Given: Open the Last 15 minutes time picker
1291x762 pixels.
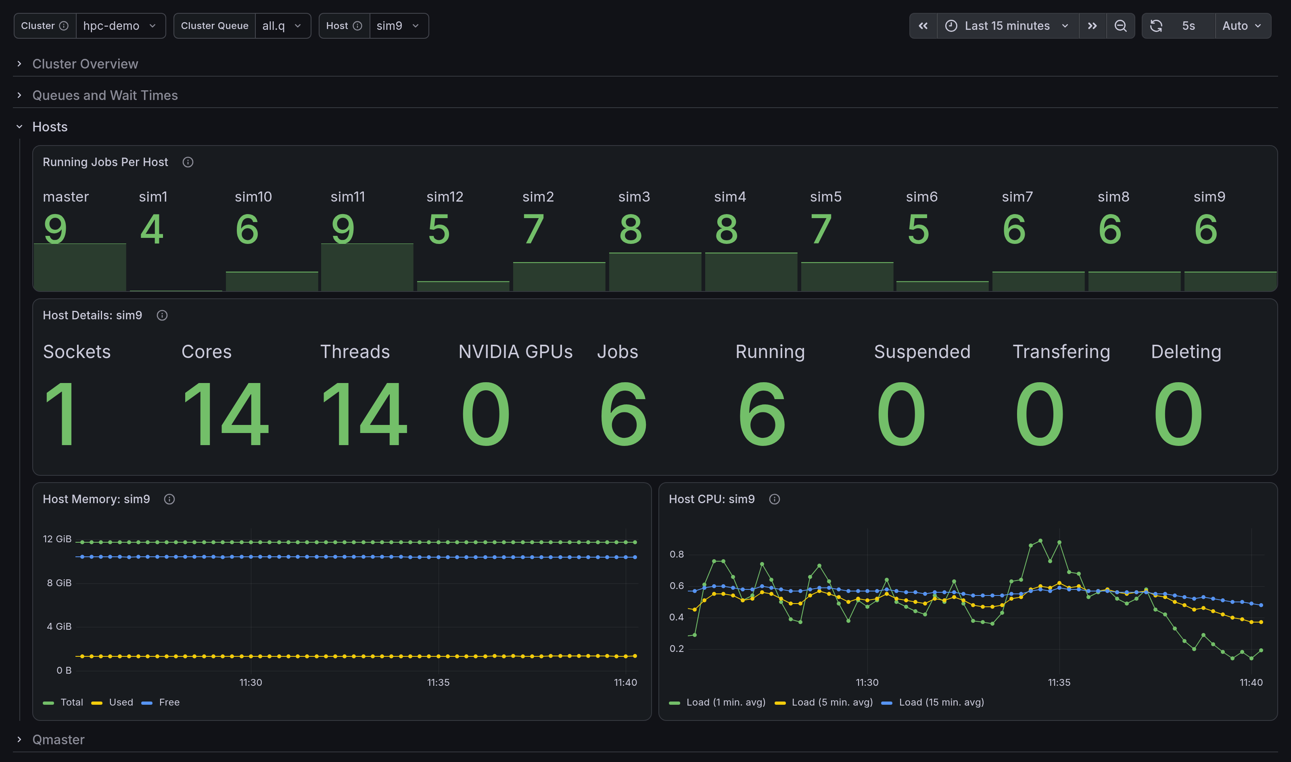Looking at the screenshot, I should (x=1007, y=26).
